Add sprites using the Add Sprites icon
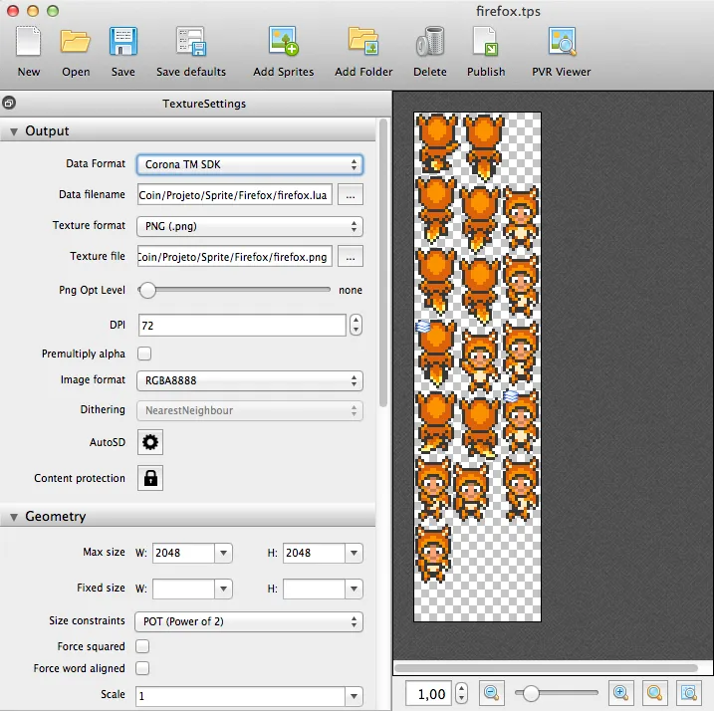Screen dimensions: 714x711 click(x=283, y=42)
